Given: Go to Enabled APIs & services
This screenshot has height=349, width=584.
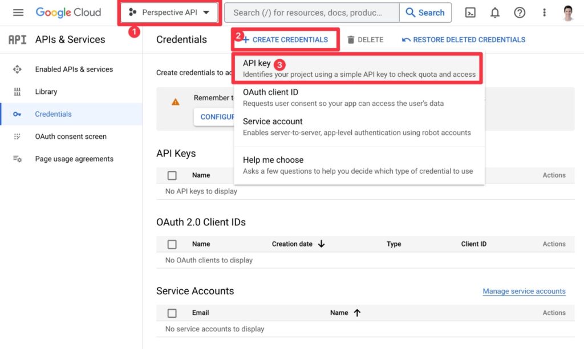Looking at the screenshot, I should (x=74, y=69).
